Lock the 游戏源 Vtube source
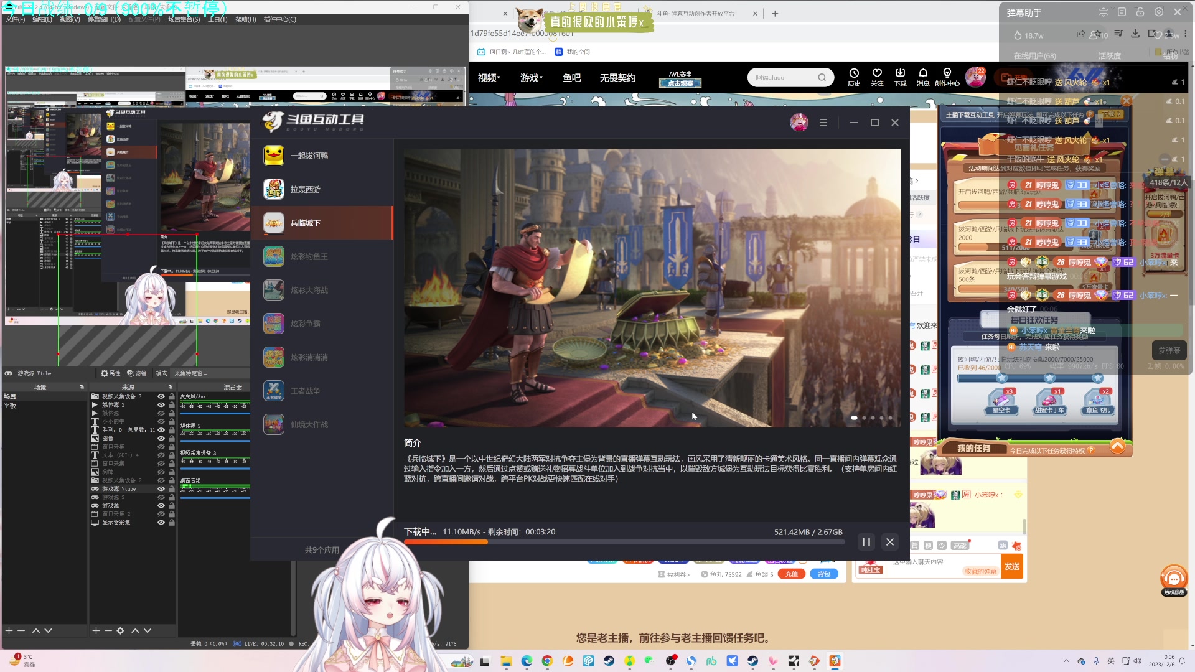The image size is (1195, 672). (x=171, y=489)
